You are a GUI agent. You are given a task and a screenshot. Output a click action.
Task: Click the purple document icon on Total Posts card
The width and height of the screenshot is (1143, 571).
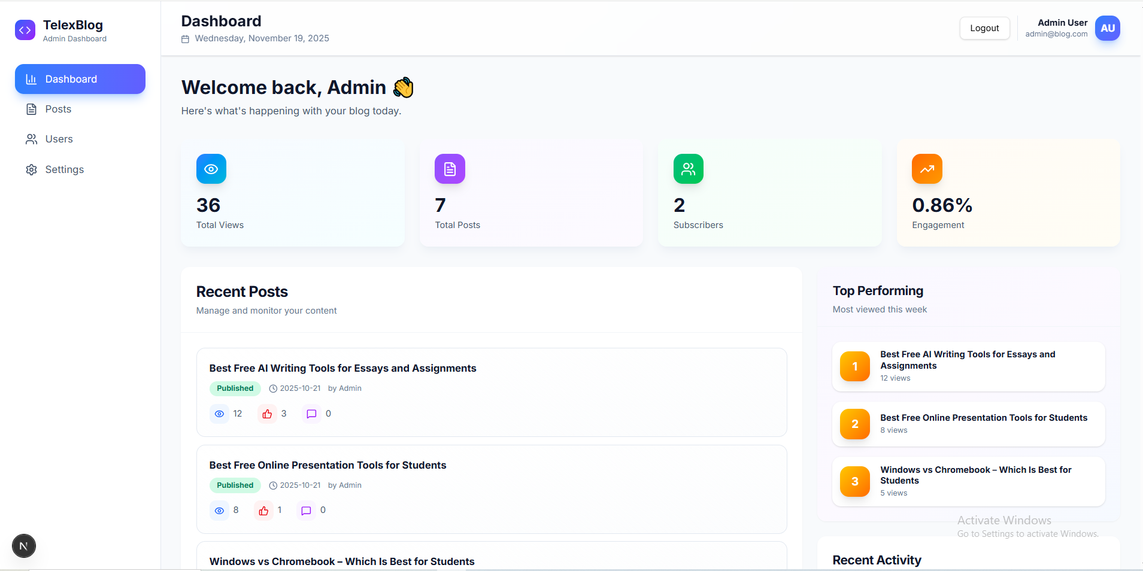450,169
